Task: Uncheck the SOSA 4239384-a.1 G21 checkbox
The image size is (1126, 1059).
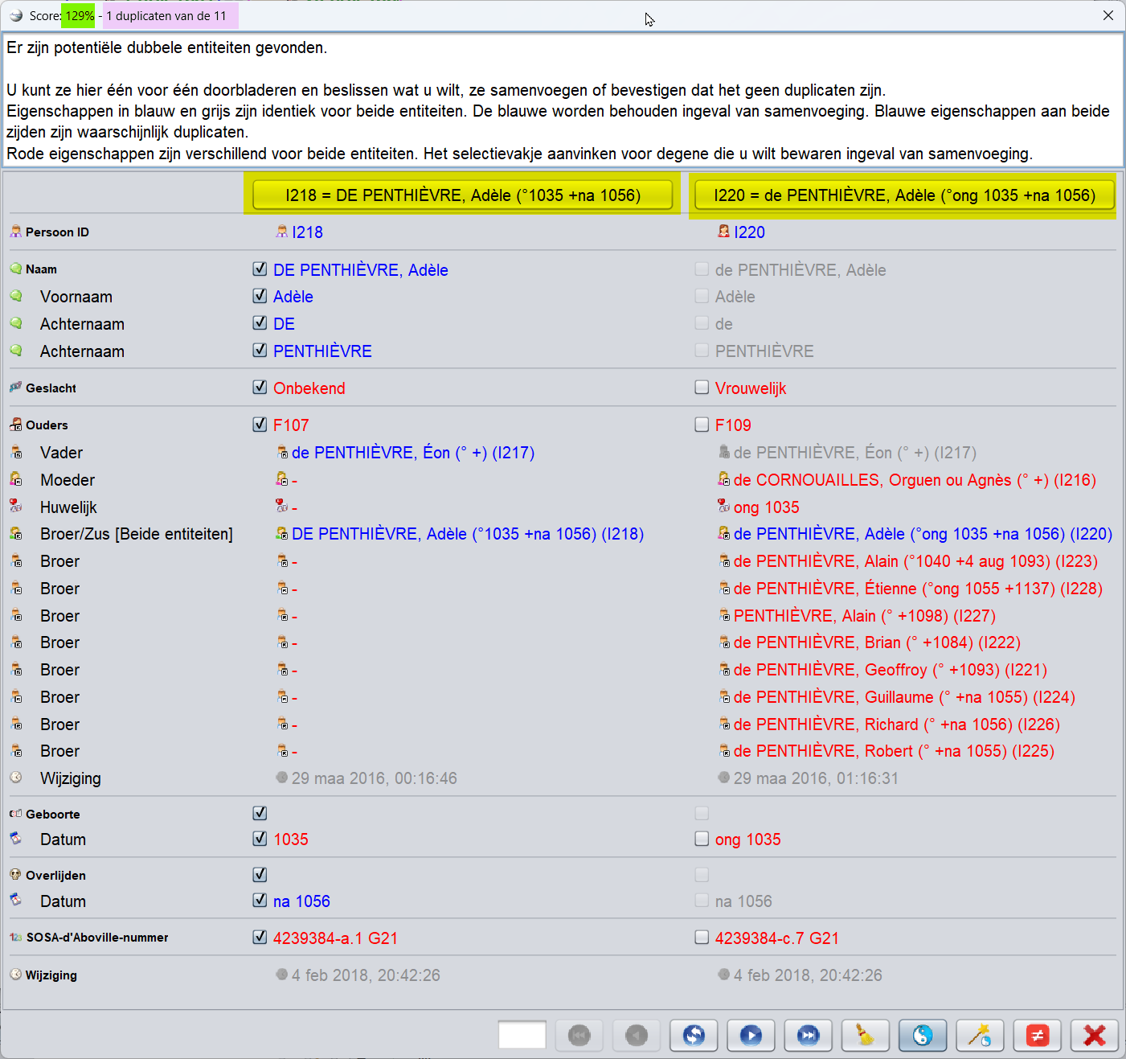Action: [x=260, y=937]
